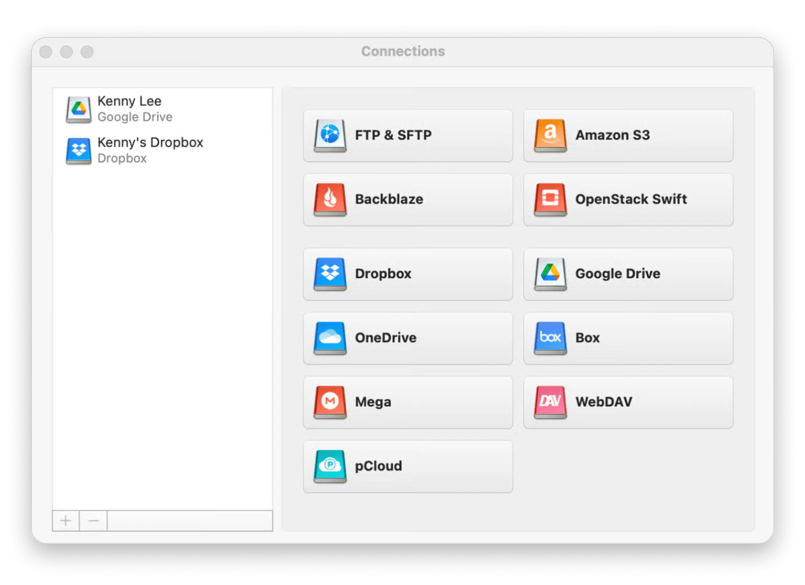Click the Dropbox drive icon in the services grid
The width and height of the screenshot is (805, 585).
(x=330, y=274)
